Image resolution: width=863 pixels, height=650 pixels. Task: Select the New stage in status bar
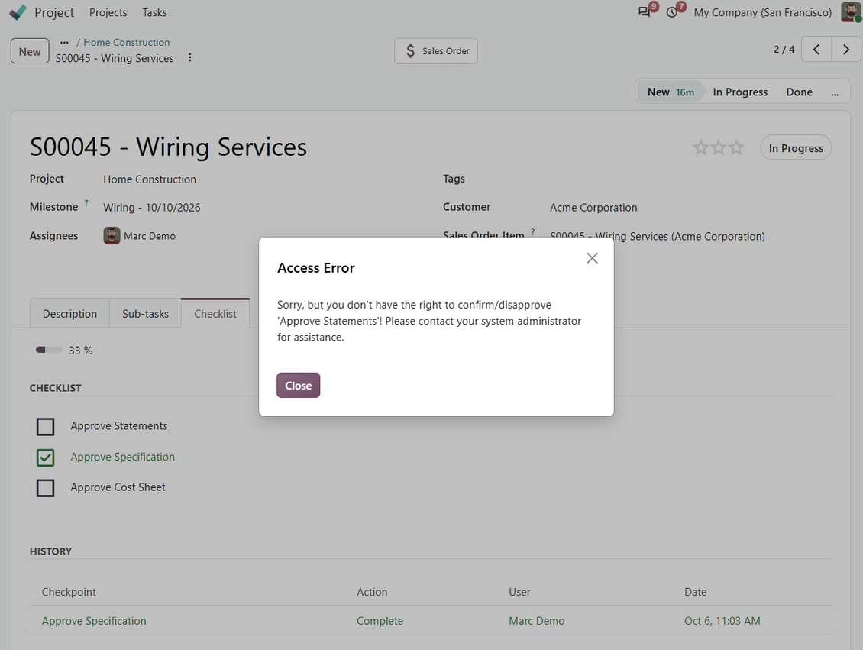click(x=671, y=92)
